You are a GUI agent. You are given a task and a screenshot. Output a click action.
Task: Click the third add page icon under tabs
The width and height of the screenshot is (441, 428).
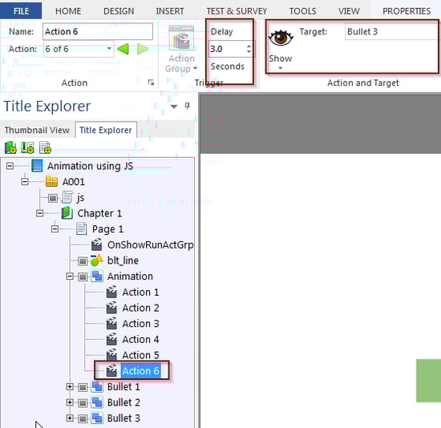tap(45, 147)
